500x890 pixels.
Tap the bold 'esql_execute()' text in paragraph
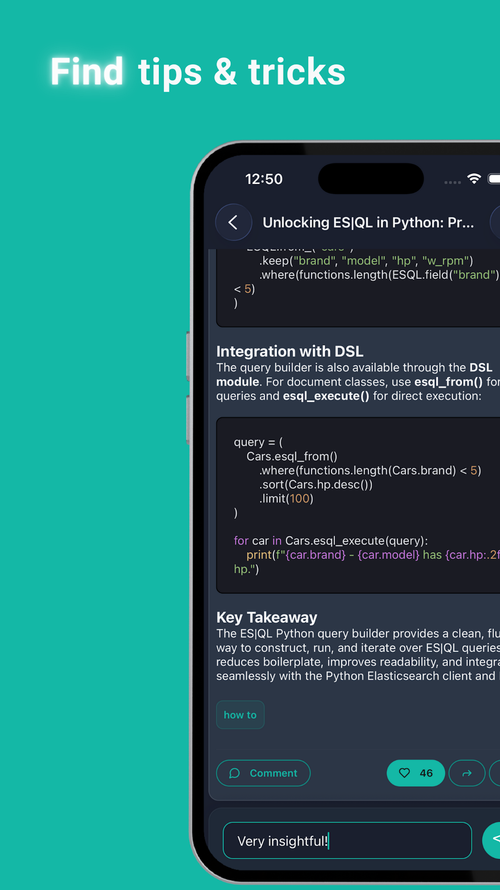click(326, 396)
